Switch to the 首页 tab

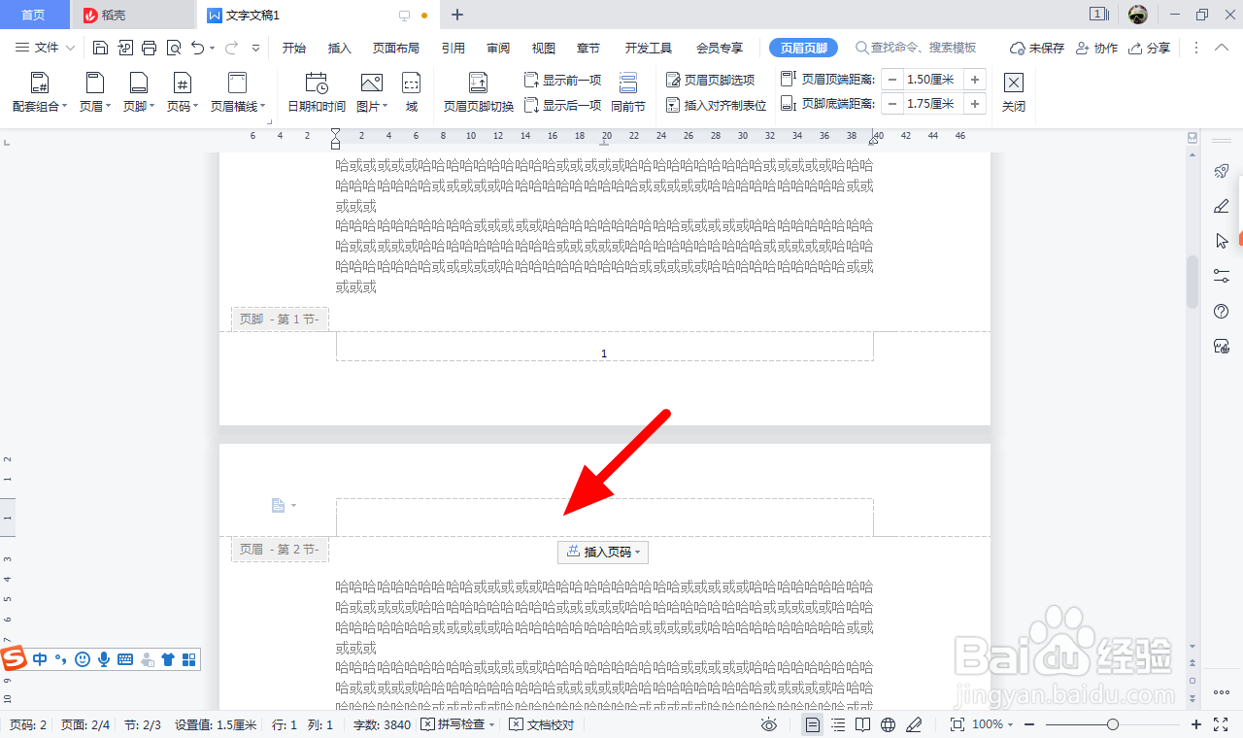click(34, 15)
